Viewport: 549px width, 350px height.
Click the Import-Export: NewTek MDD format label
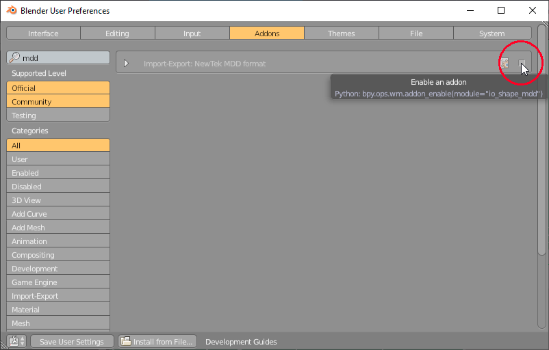coord(205,64)
